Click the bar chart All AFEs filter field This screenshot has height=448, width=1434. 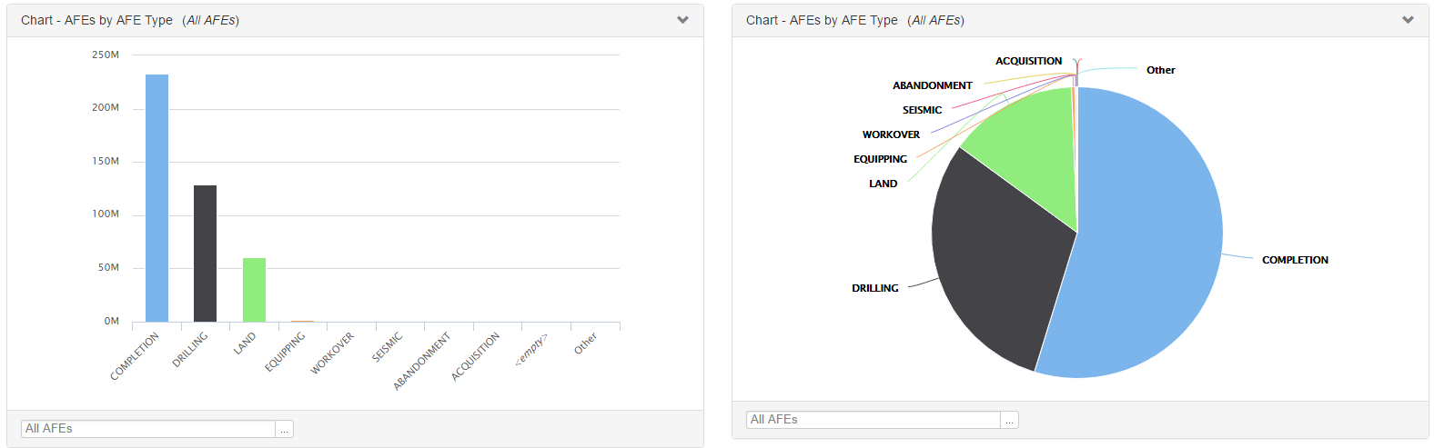147,429
